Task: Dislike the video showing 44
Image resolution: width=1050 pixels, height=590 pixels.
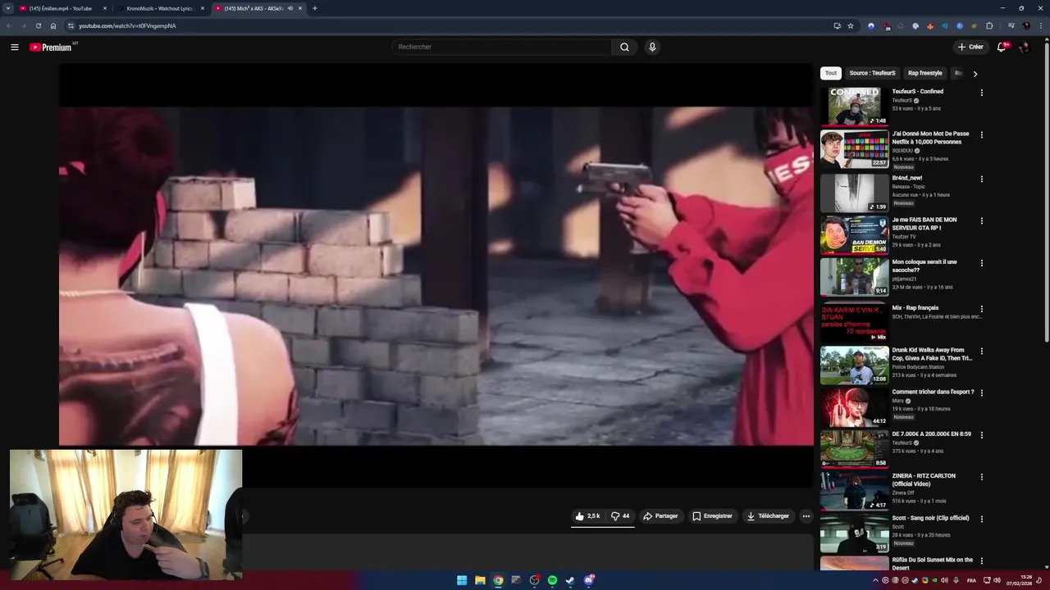Action: click(x=620, y=516)
